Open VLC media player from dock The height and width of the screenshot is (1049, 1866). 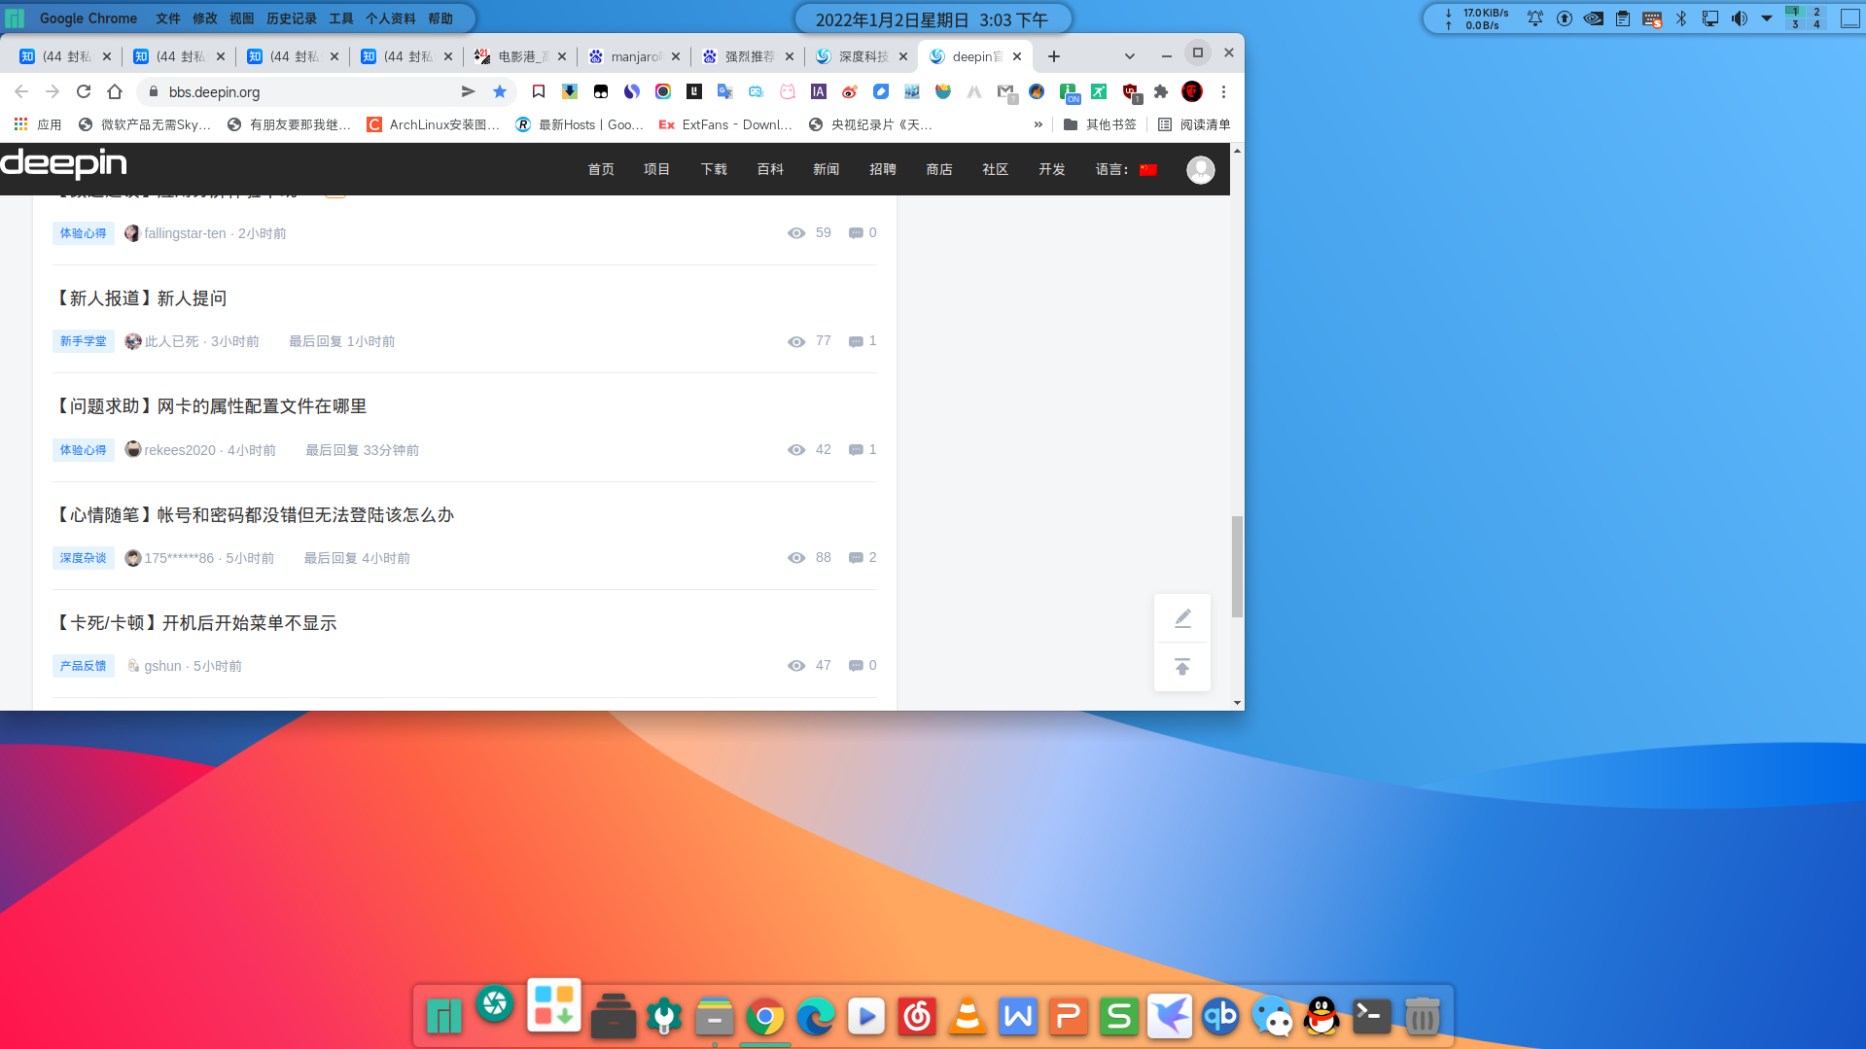coord(968,1017)
